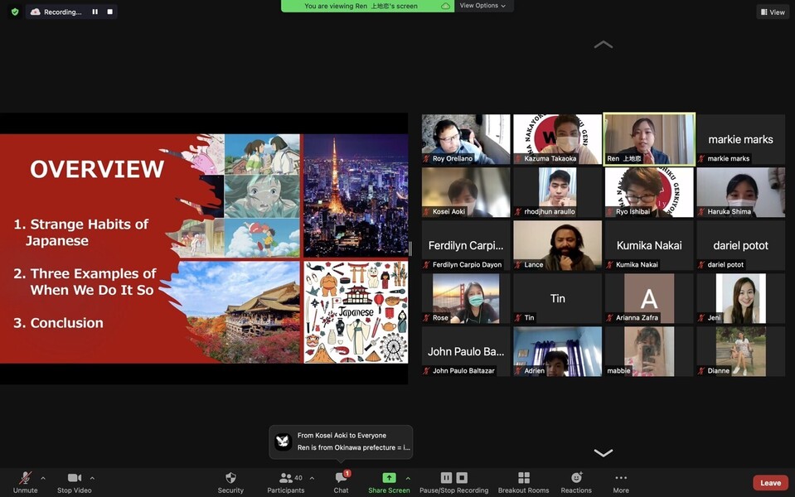Viewport: 795px width, 497px height.
Task: Stop Video camera toggle
Action: pyautogui.click(x=75, y=482)
